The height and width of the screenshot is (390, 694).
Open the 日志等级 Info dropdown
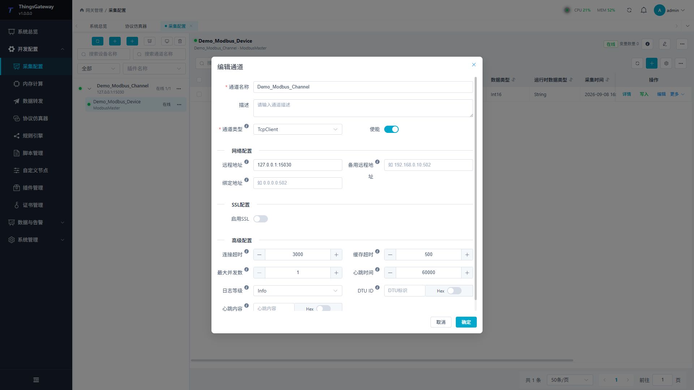(297, 291)
